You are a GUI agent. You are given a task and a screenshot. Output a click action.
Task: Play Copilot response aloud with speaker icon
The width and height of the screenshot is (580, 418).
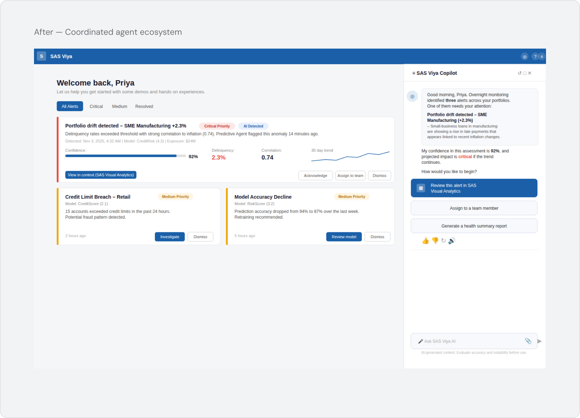pos(452,241)
